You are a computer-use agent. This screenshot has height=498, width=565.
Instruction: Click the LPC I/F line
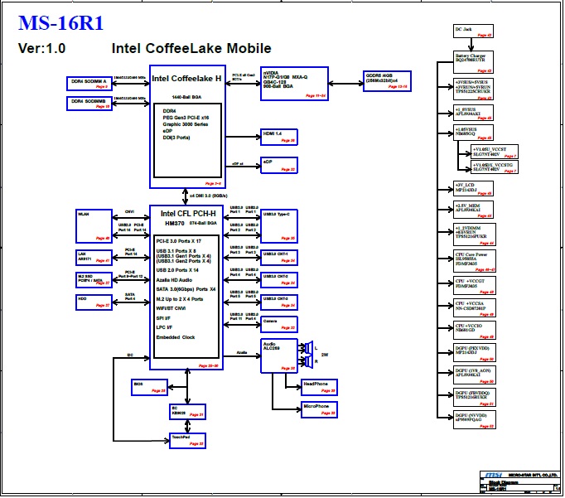(164, 327)
